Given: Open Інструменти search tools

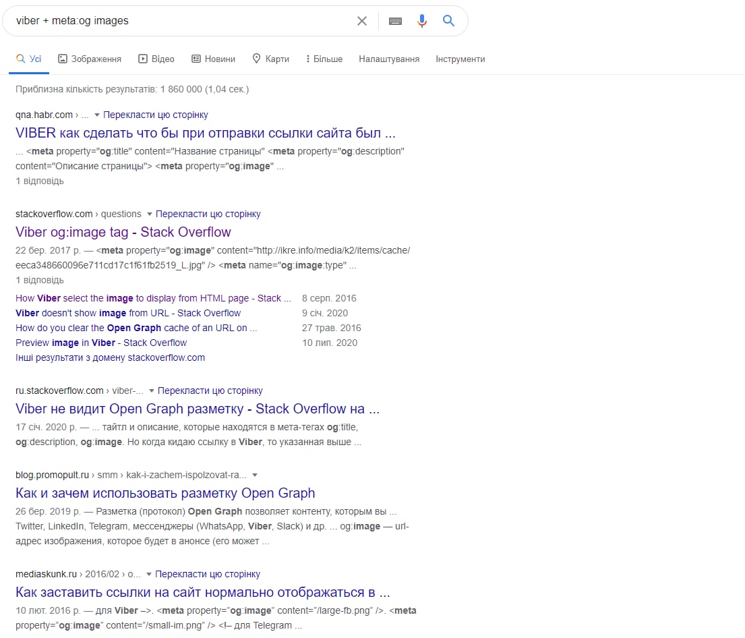Looking at the screenshot, I should click(x=460, y=59).
